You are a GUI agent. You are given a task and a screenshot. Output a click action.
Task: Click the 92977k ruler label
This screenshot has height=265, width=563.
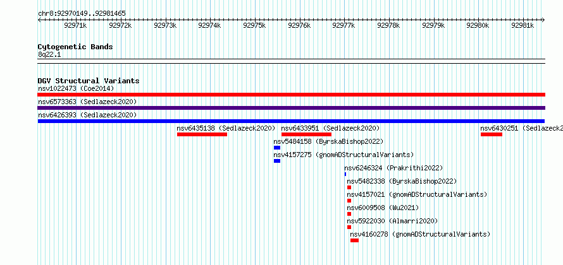[344, 25]
